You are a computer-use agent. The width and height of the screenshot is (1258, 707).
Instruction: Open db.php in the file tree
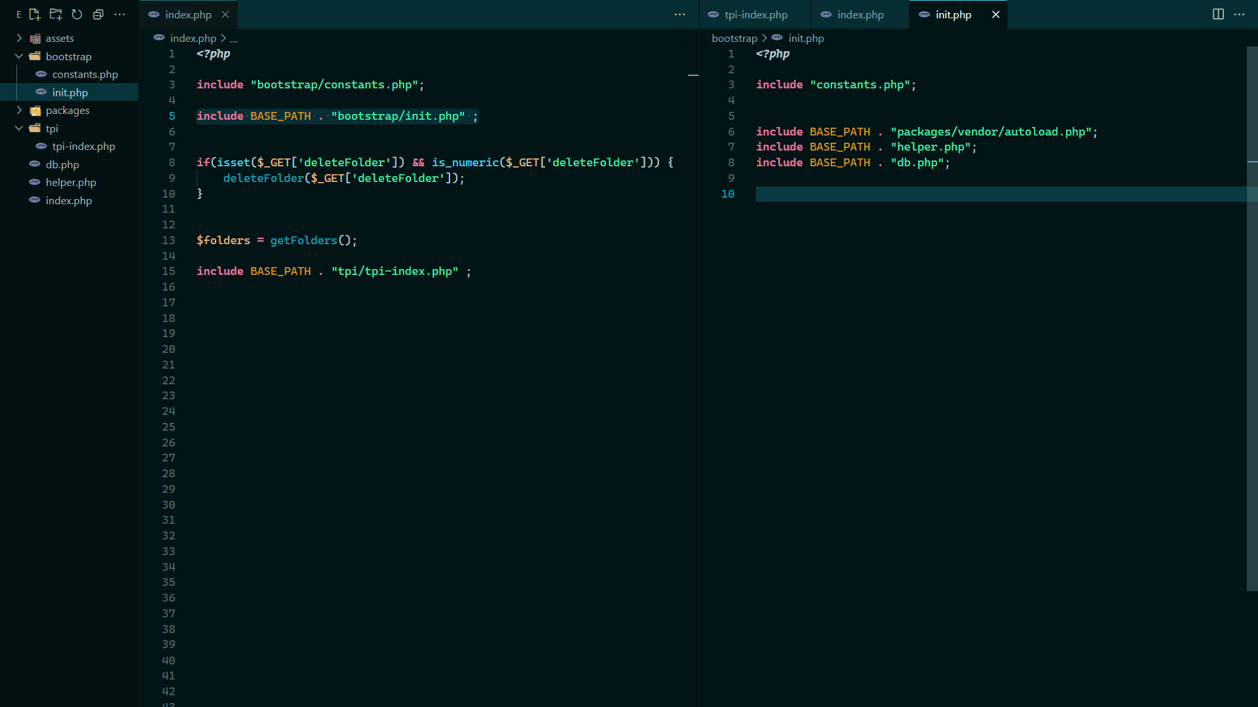point(62,164)
